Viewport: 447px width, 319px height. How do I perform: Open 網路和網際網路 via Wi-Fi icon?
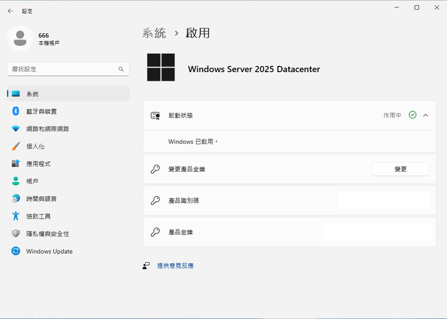[15, 129]
